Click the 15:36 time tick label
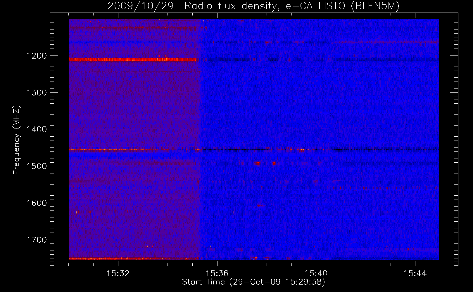 217,274
